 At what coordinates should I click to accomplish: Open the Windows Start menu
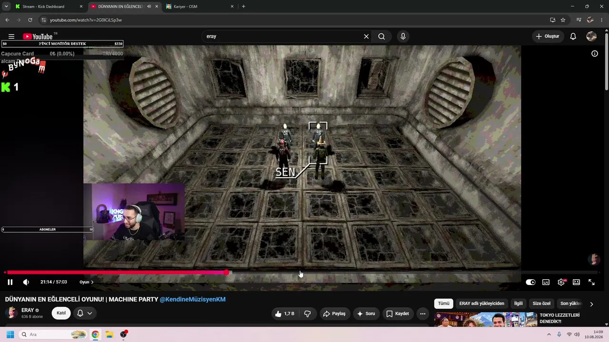click(x=10, y=334)
